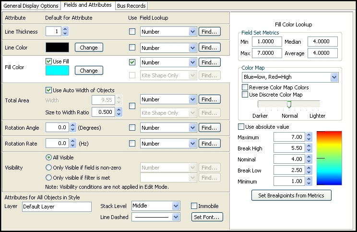Switch to General Display Options tab
Image resolution: width=357 pixels, height=232 pixels.
tap(31, 6)
